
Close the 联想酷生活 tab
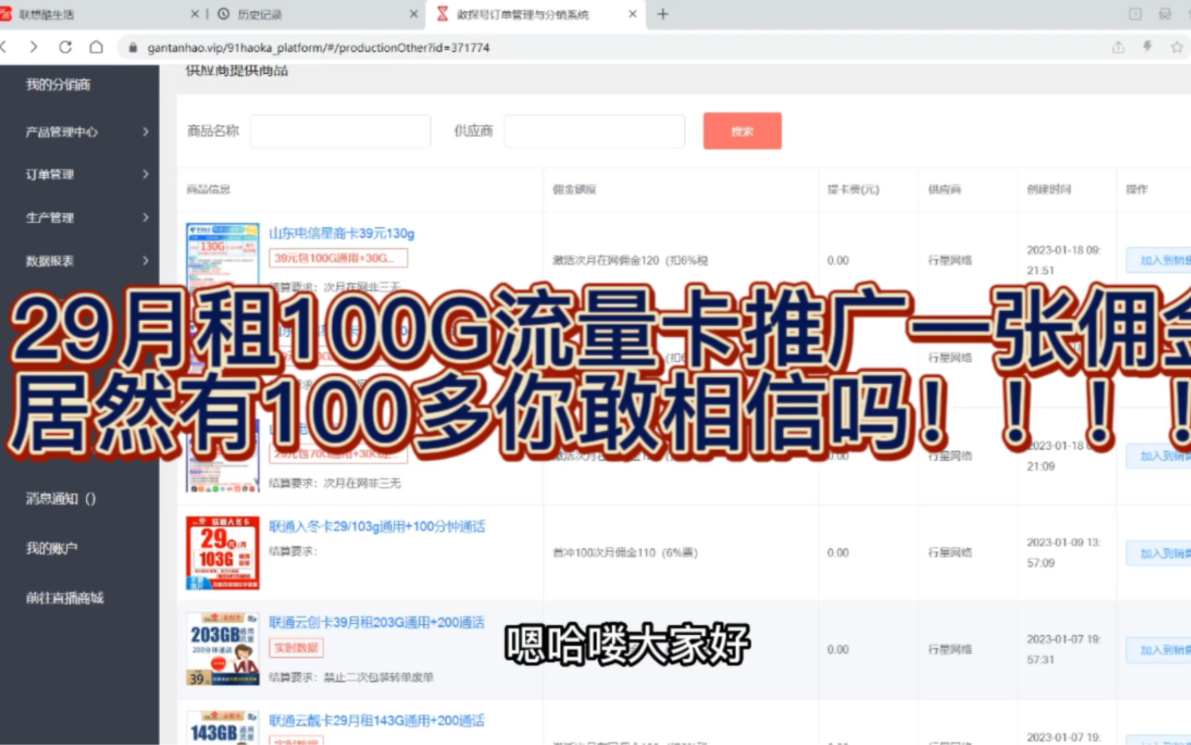pos(194,14)
